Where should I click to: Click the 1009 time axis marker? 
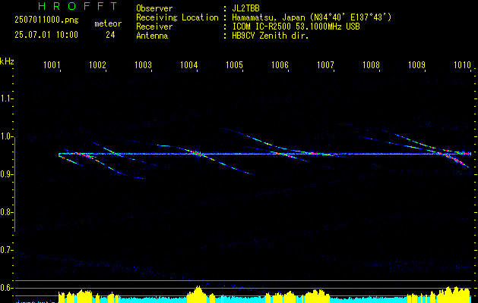pyautogui.click(x=416, y=64)
